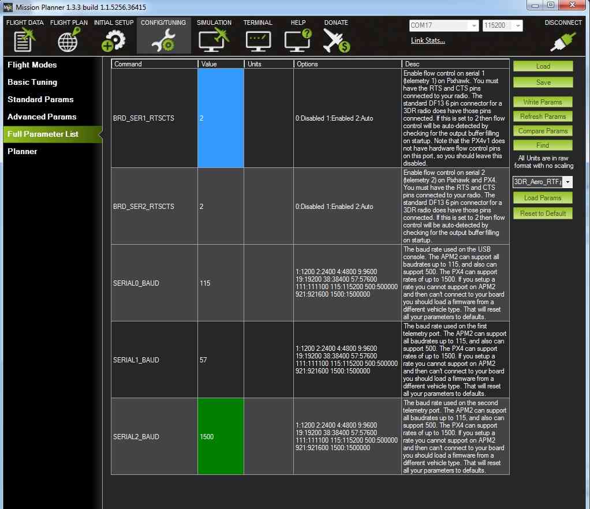Open the Flight Data screen icon
Viewport: 590px width, 509px height.
pyautogui.click(x=25, y=40)
